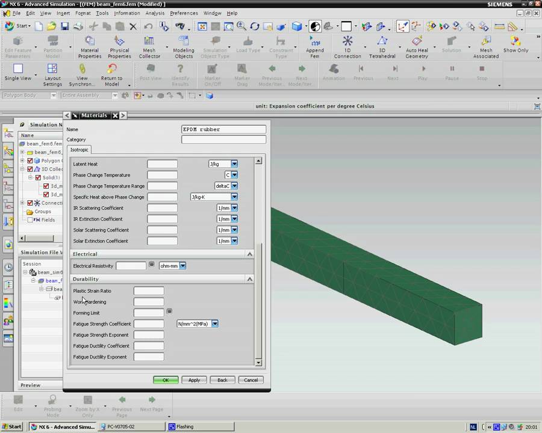
Task: Click the Windows Start button
Action: [12, 427]
